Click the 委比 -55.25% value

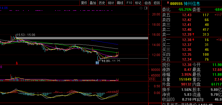pyautogui.click(x=185, y=10)
